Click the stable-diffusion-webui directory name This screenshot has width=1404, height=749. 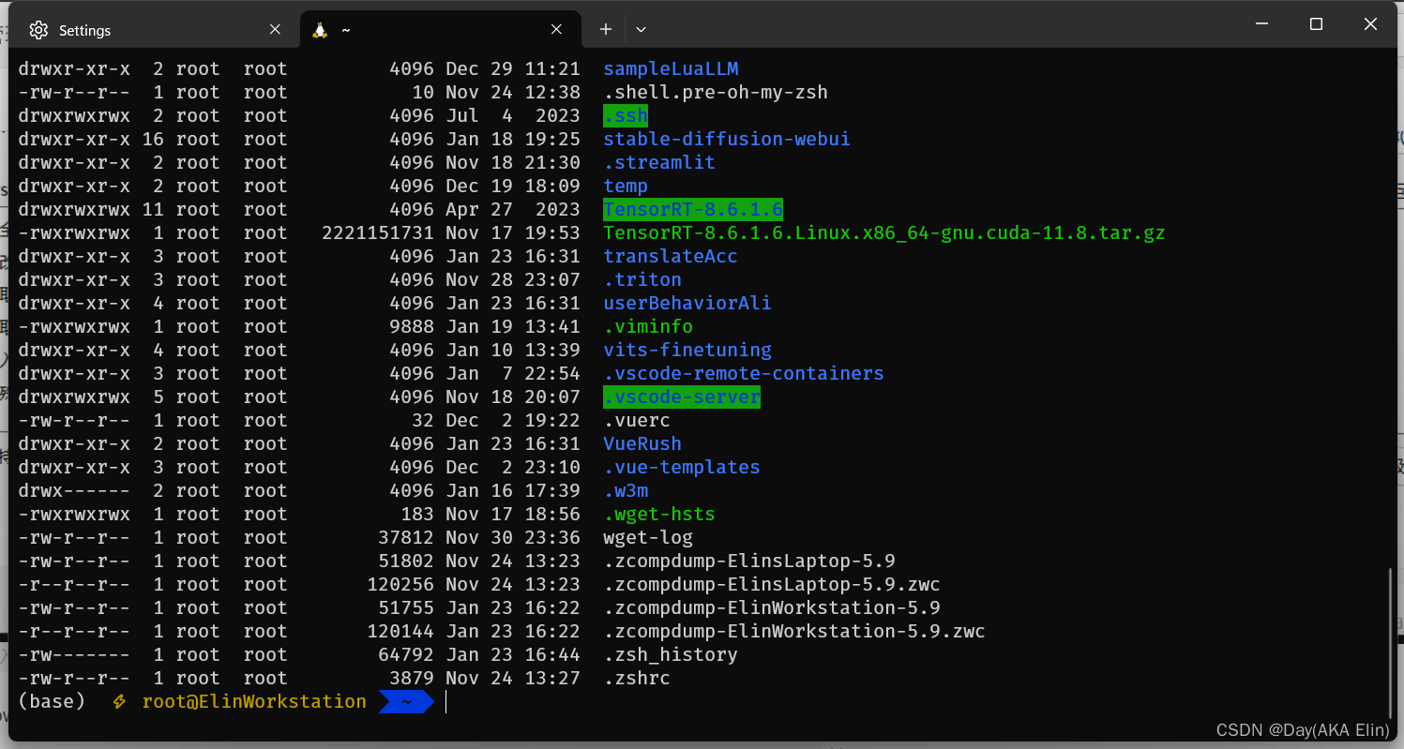[x=727, y=140]
